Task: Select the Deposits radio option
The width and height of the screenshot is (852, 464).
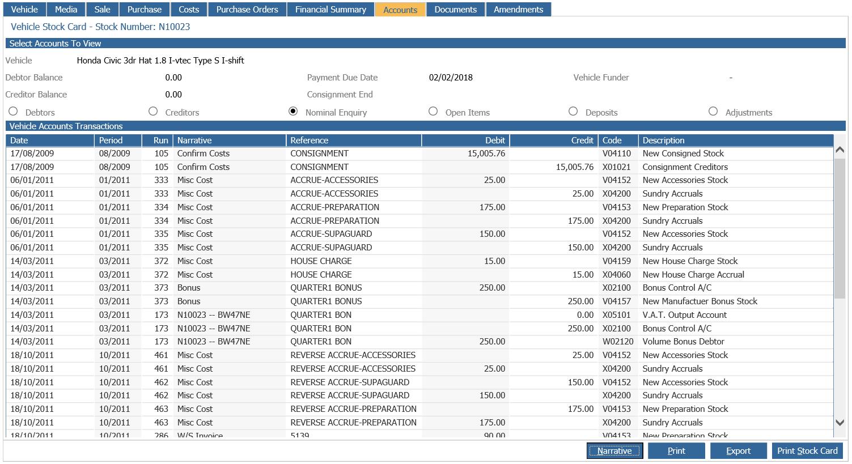Action: (573, 112)
